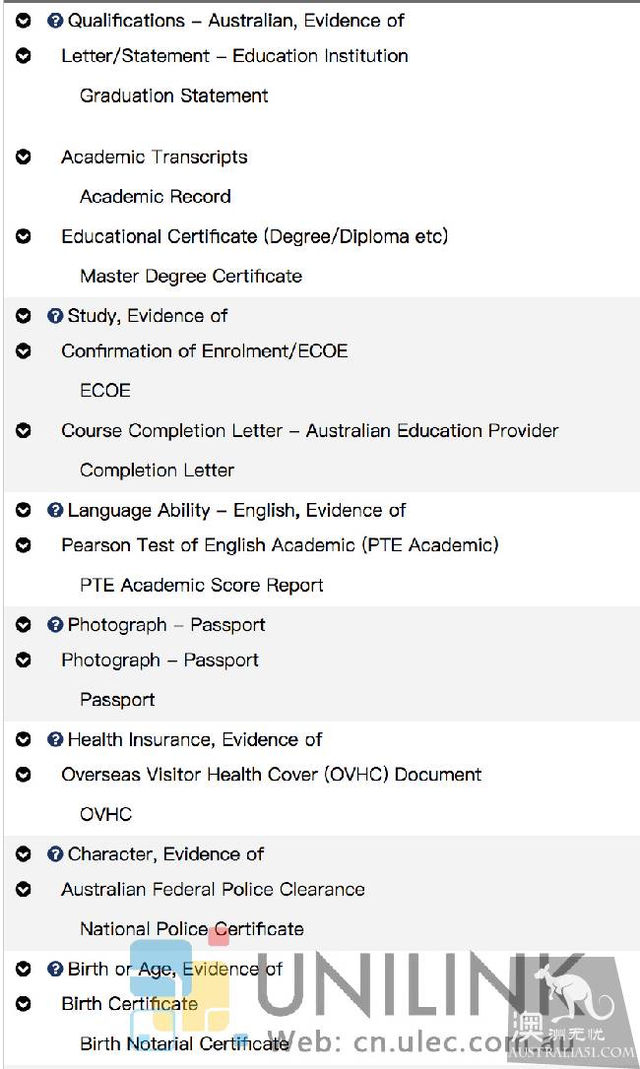
Task: Open the Master Degree Certificate document
Action: (191, 277)
